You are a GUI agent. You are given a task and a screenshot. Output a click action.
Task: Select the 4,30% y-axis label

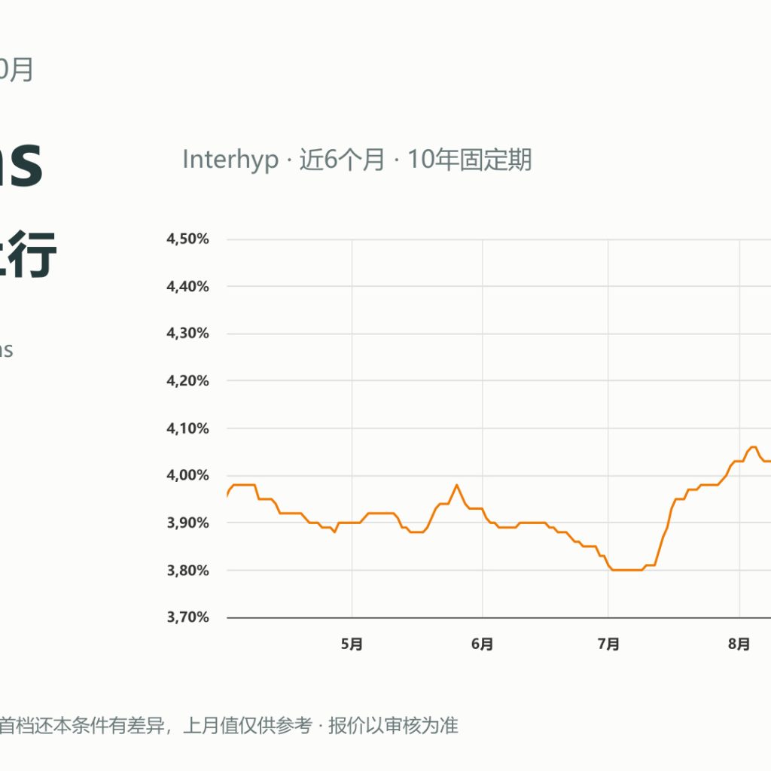point(187,334)
